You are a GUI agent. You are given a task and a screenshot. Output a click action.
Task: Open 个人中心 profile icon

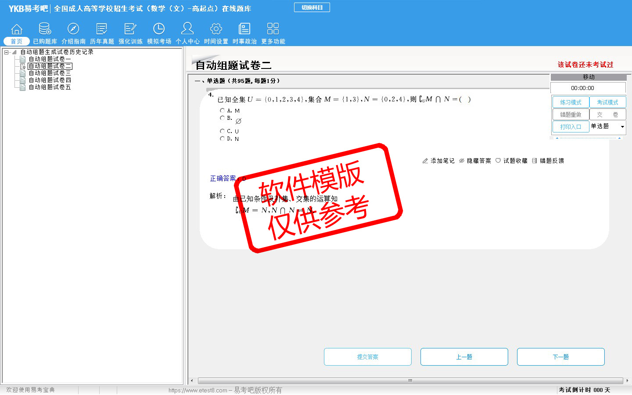click(187, 29)
